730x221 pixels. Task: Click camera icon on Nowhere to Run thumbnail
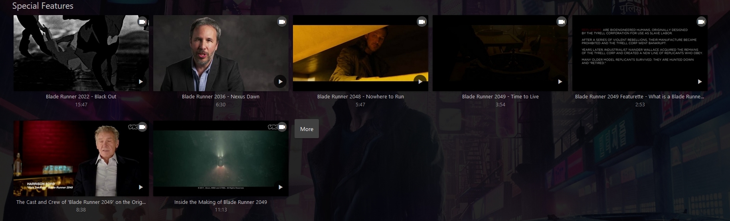pyautogui.click(x=421, y=22)
